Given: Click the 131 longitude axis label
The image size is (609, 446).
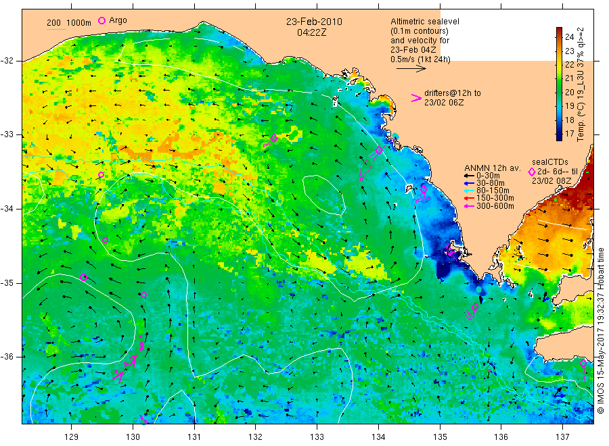Looking at the screenshot, I should click(x=194, y=437).
